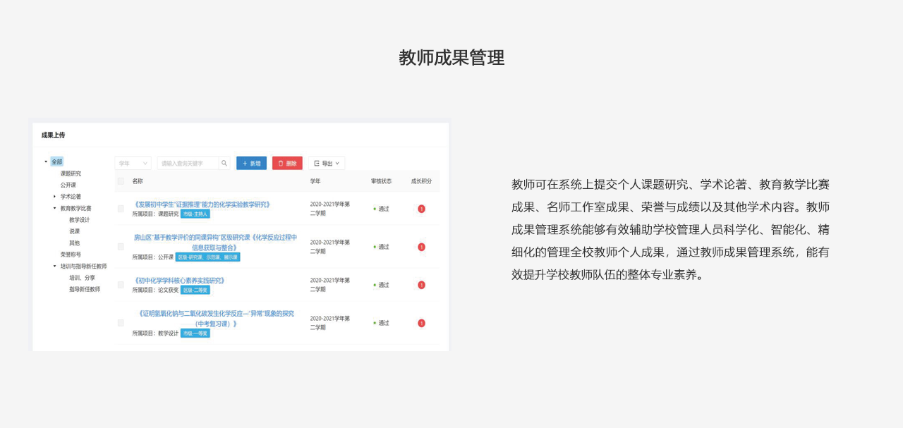Click the 市级-一等奖 blue tag

pyautogui.click(x=195, y=333)
